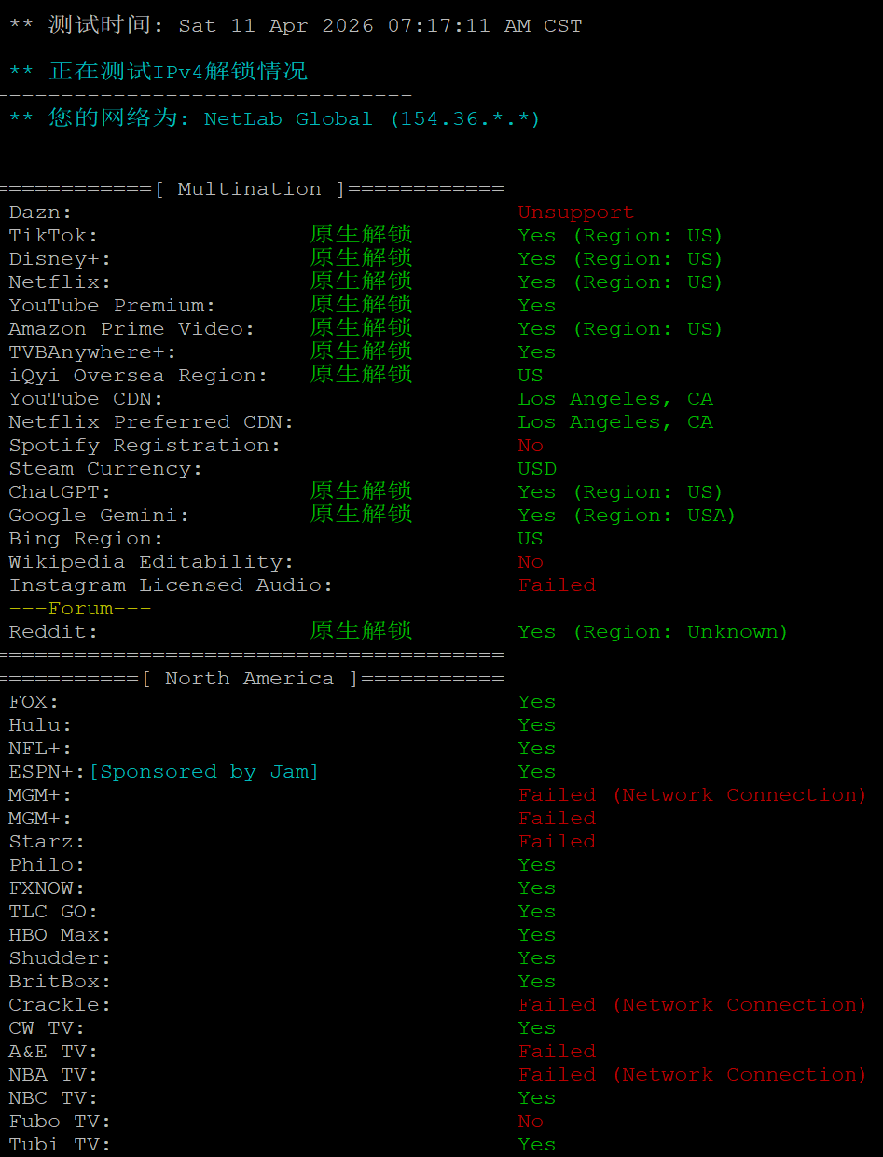Click the ChatGPT row label

coord(60,492)
